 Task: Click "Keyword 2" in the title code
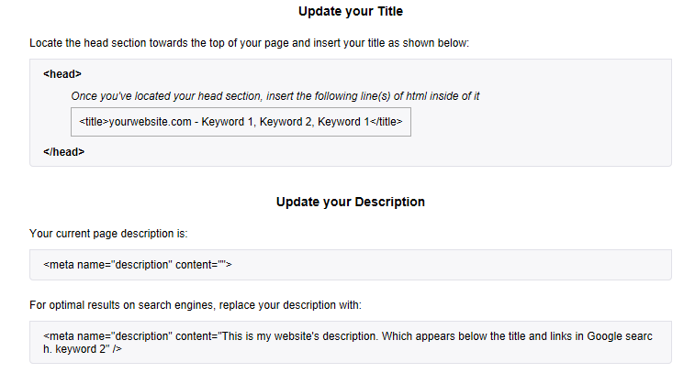click(285, 122)
